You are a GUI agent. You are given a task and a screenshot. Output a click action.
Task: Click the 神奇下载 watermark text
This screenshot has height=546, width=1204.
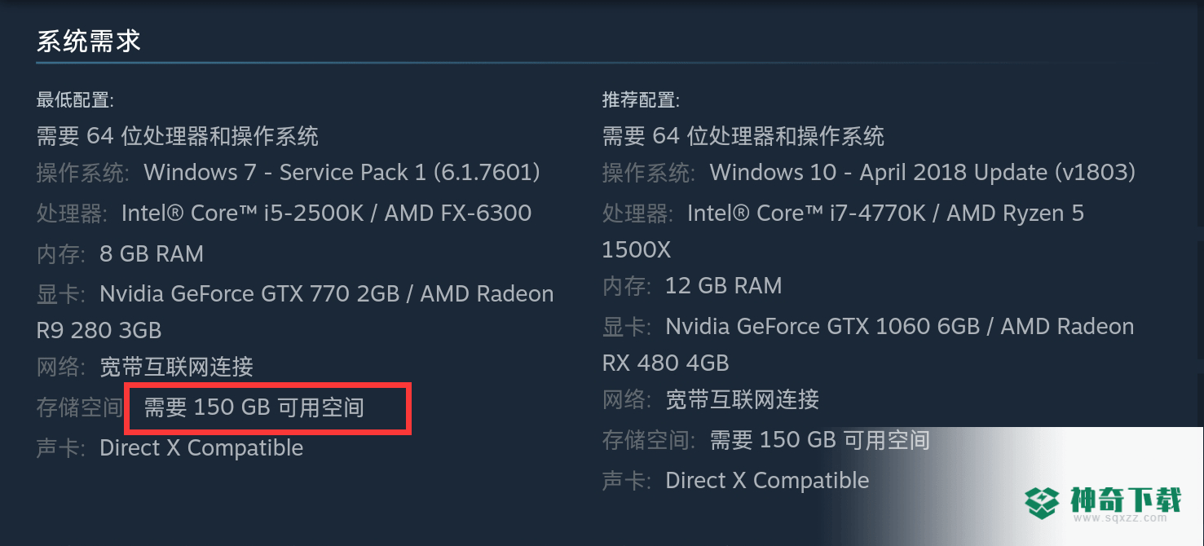[1125, 498]
